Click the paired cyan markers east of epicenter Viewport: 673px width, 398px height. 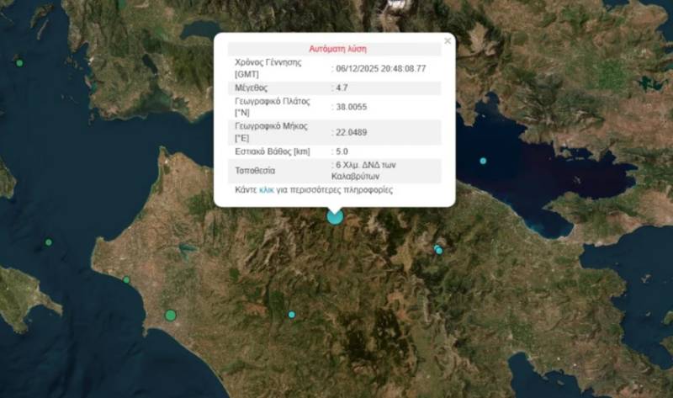point(438,250)
